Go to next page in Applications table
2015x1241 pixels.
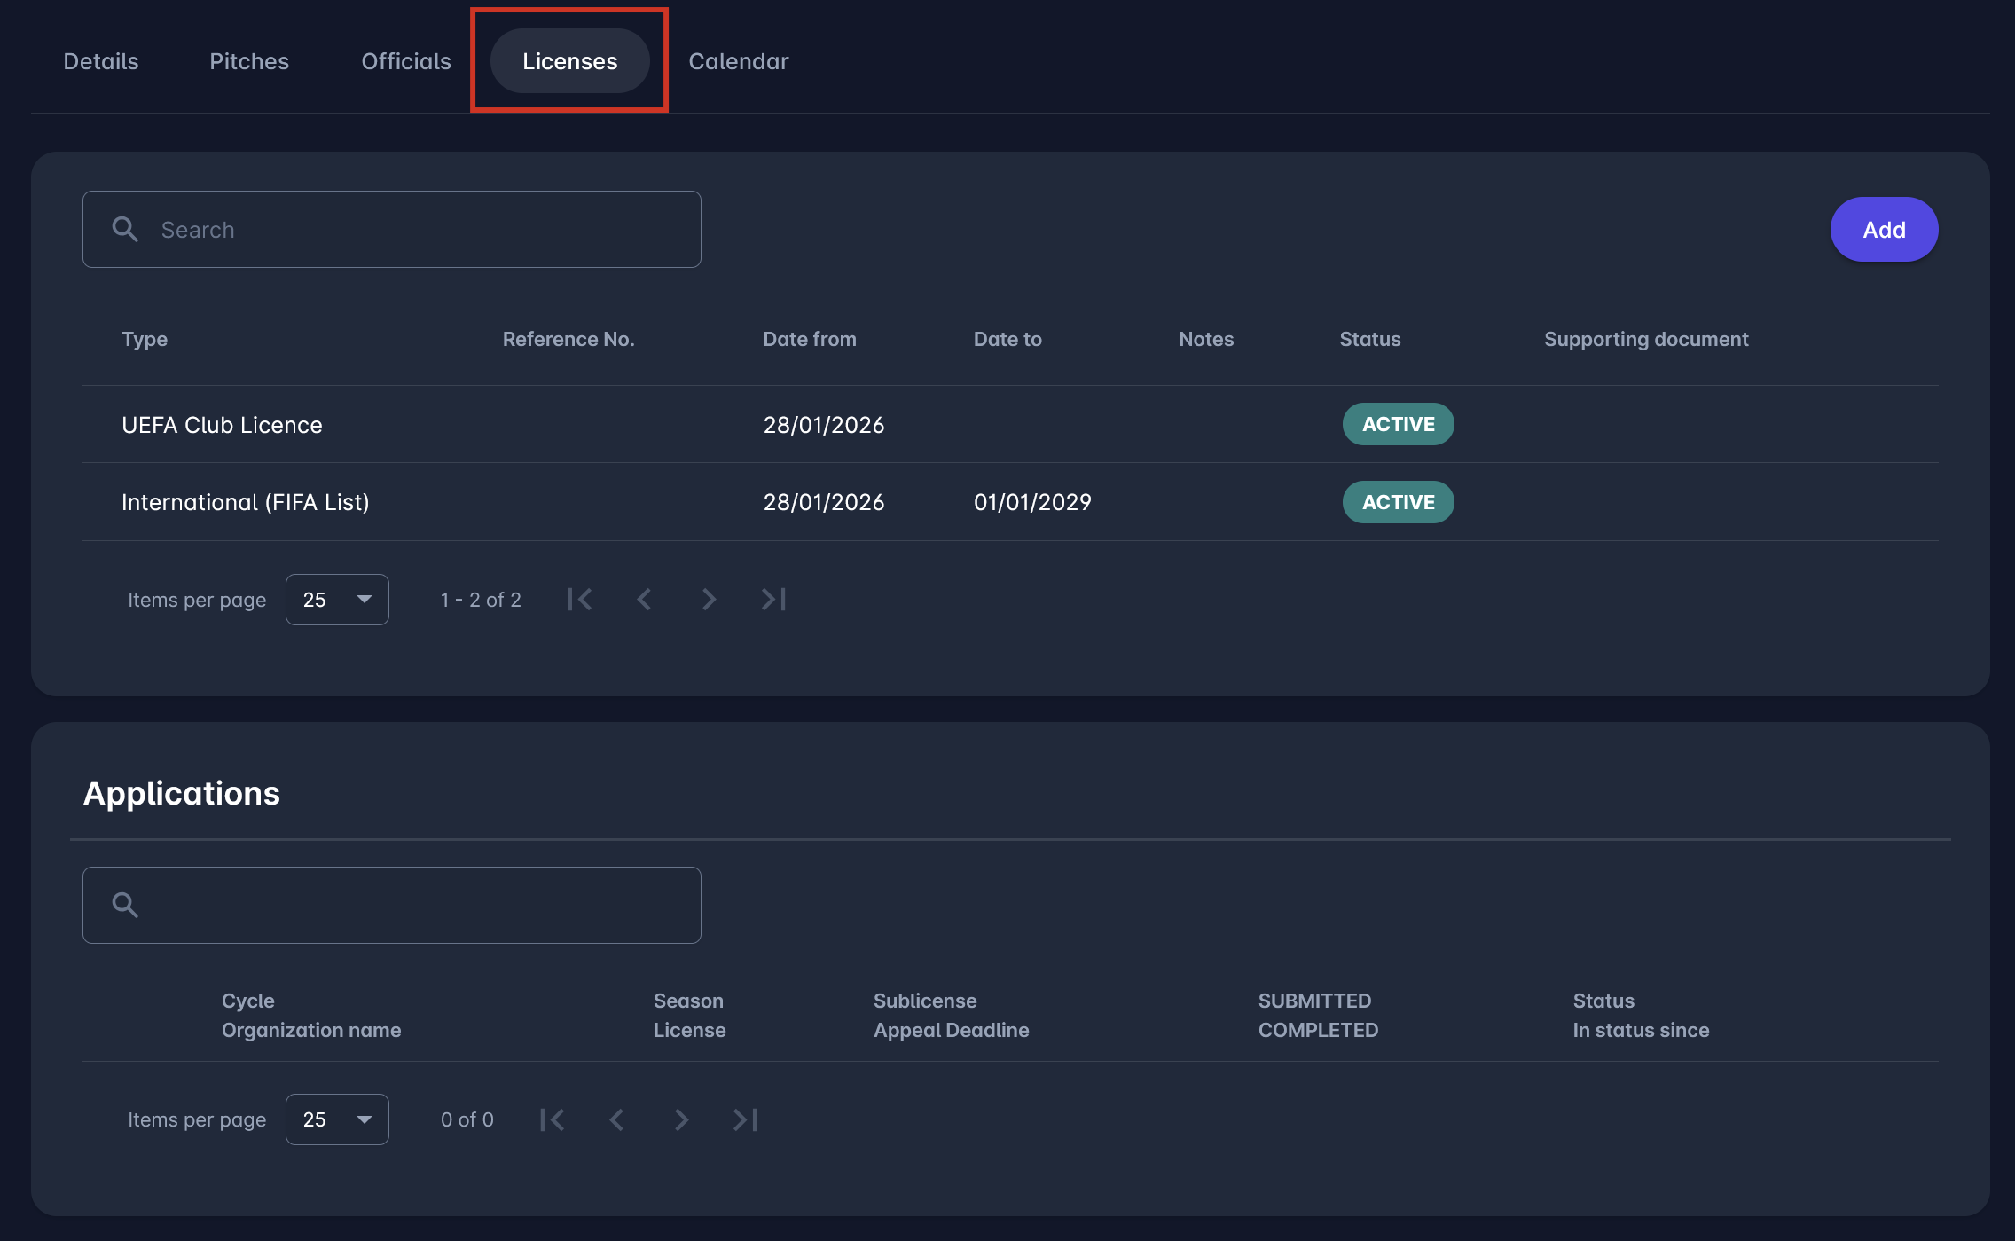pos(680,1119)
